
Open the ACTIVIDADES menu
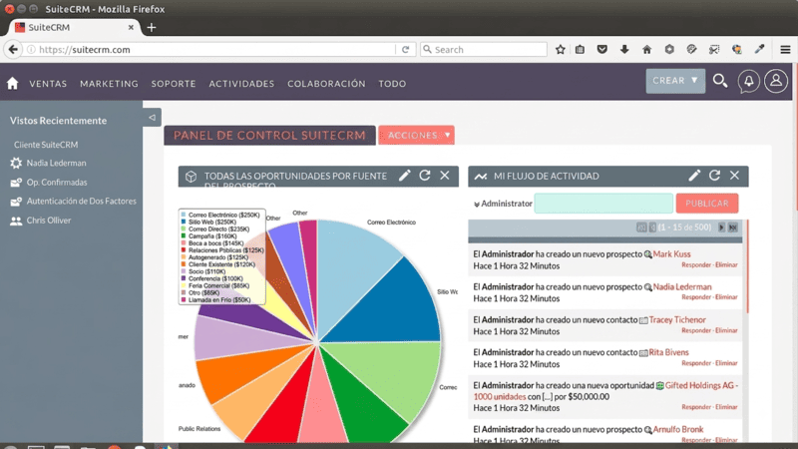point(241,84)
